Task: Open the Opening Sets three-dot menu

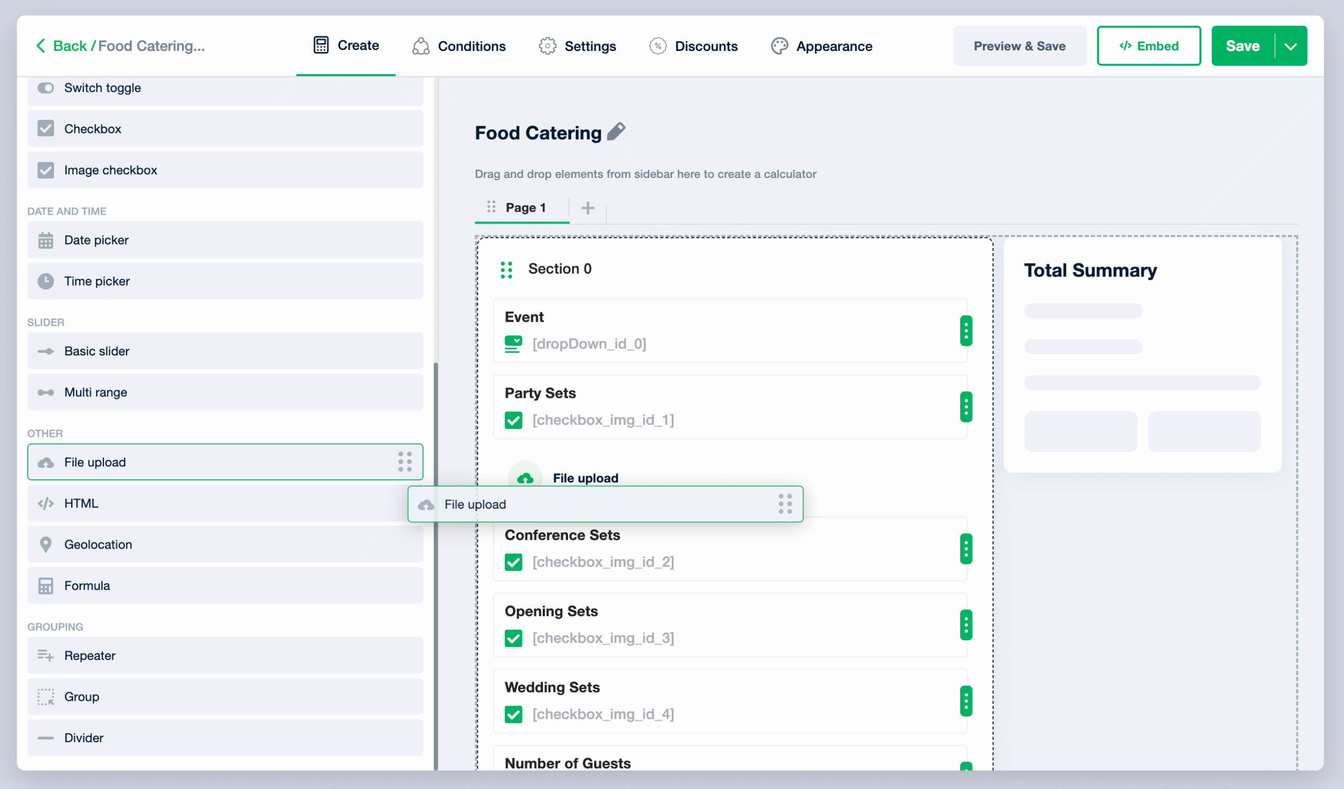Action: coord(966,625)
